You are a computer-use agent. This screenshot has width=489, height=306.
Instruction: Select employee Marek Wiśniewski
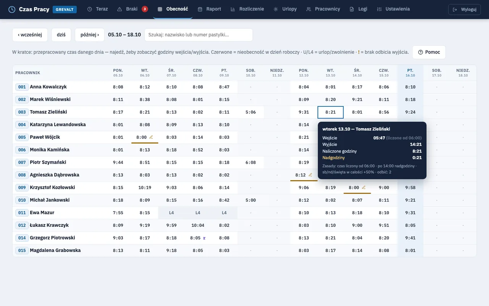(50, 99)
